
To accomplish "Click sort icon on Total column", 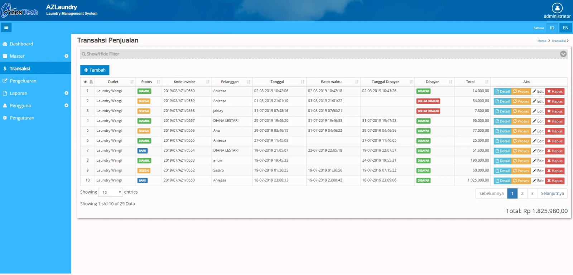I will [x=486, y=82].
